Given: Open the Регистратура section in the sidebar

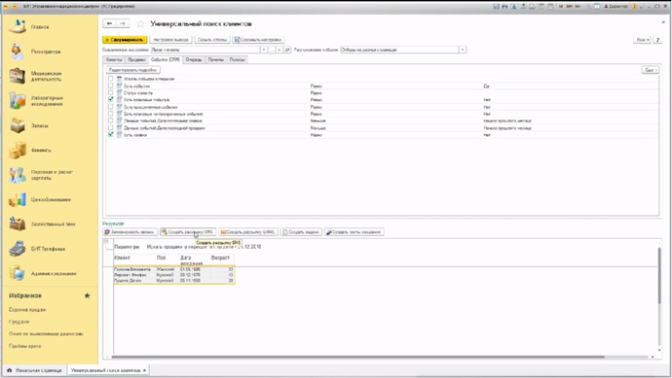Looking at the screenshot, I should (x=46, y=52).
